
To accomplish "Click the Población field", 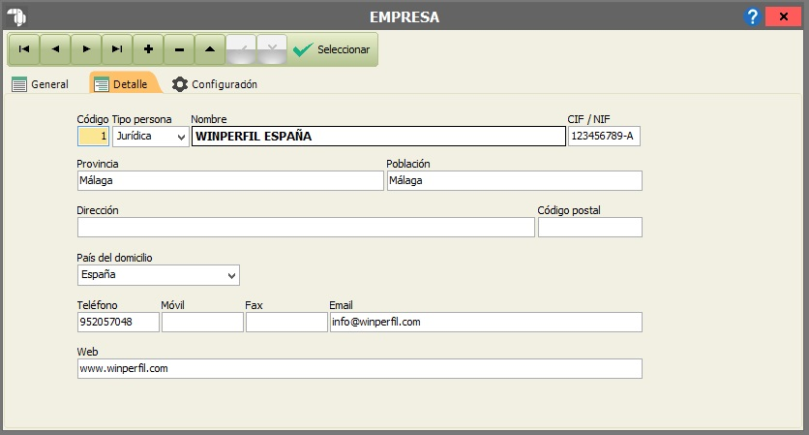I will coord(515,181).
